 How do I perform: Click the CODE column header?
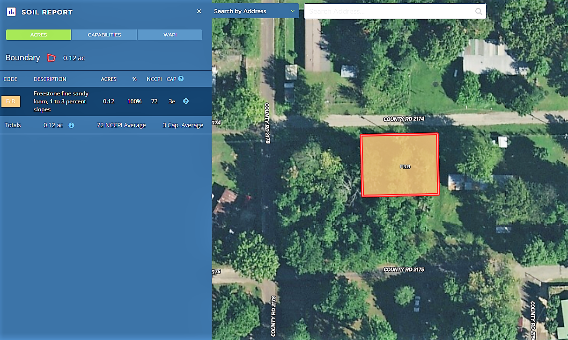coord(10,79)
